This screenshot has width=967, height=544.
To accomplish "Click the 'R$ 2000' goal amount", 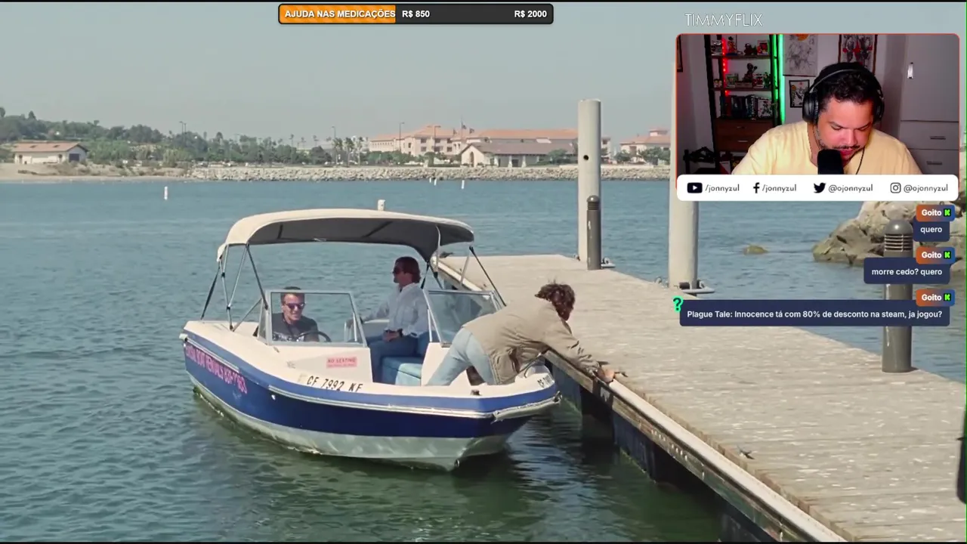I will coord(530,14).
